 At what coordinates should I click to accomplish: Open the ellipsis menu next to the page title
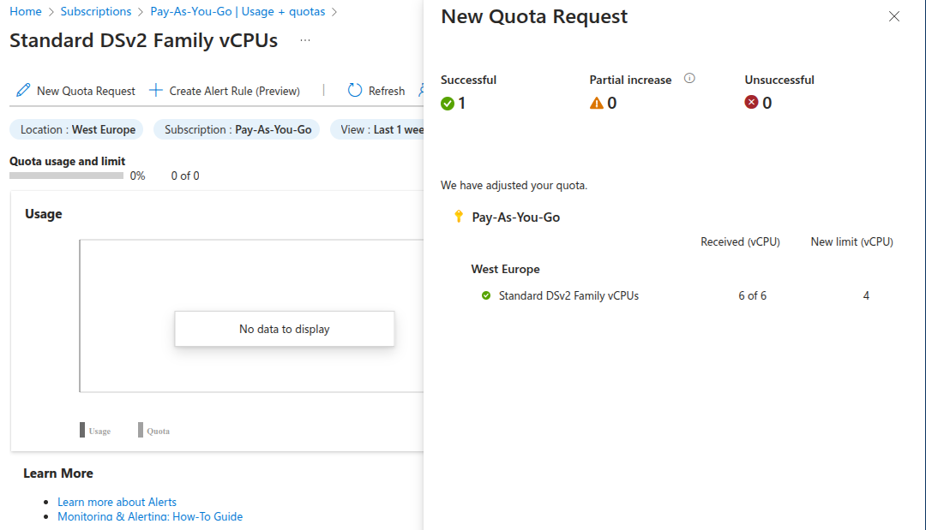[x=304, y=39]
